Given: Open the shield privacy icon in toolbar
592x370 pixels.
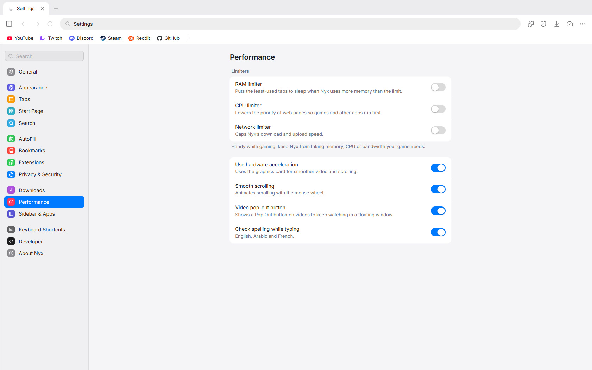Looking at the screenshot, I should click(543, 24).
